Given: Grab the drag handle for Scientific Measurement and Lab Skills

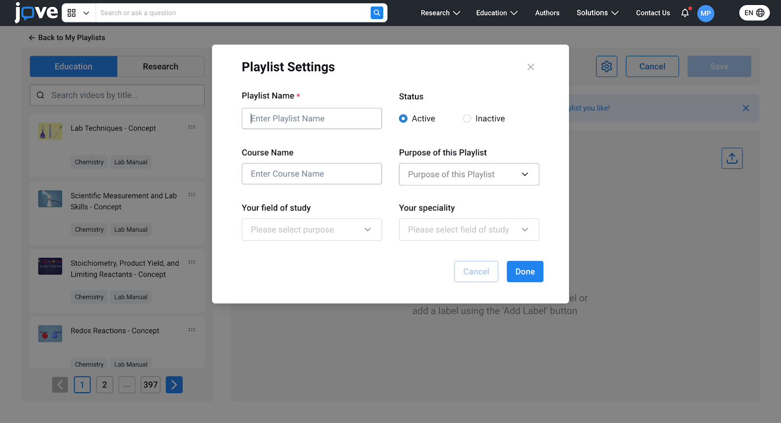Looking at the screenshot, I should [x=192, y=194].
